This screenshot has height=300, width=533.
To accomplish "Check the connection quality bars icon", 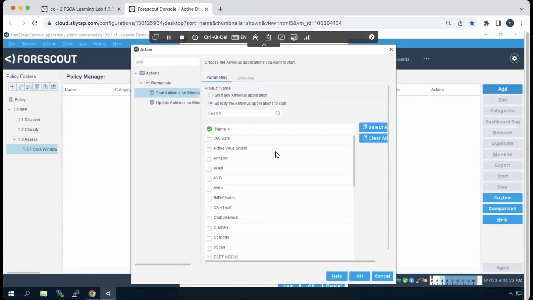I will pos(307,37).
